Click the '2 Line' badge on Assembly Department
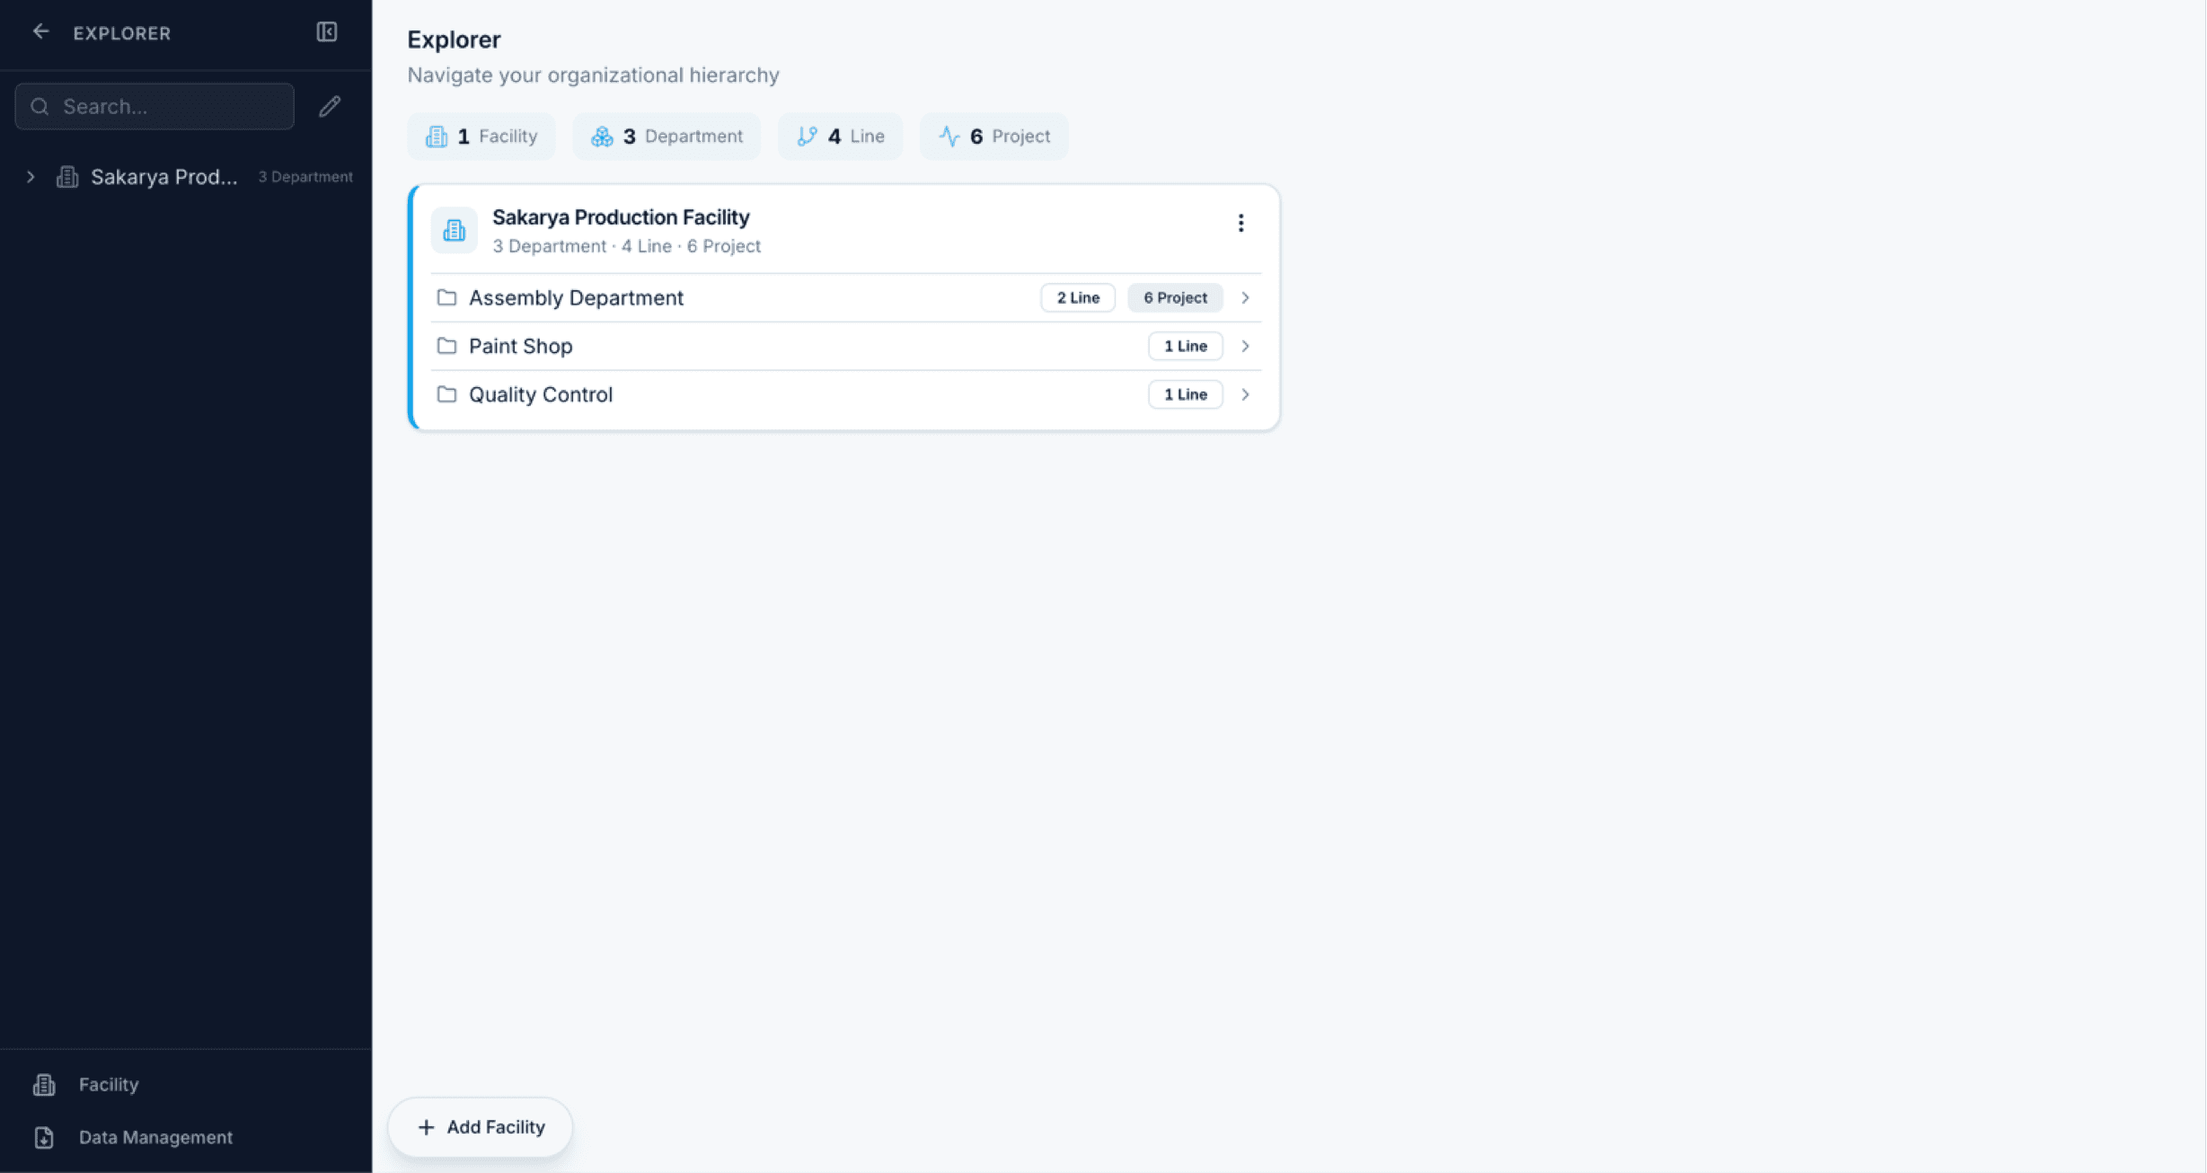This screenshot has width=2207, height=1173. [1078, 297]
